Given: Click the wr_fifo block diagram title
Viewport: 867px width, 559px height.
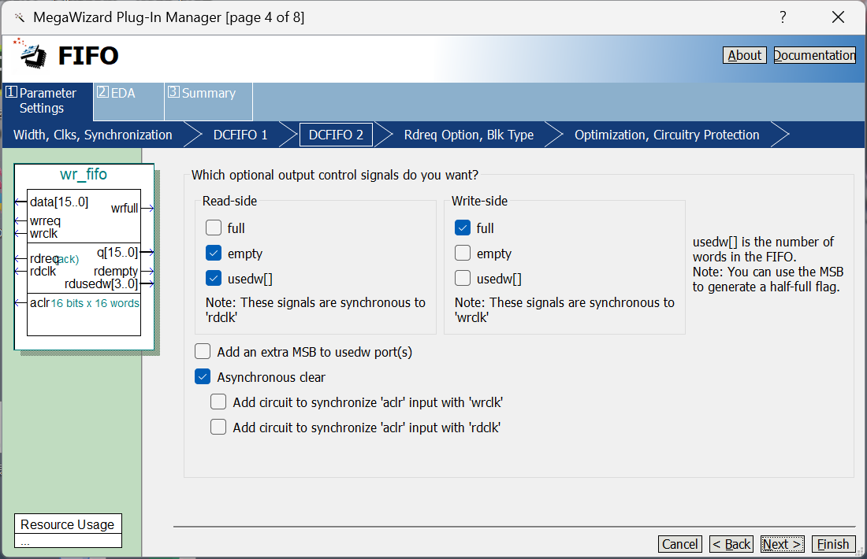Looking at the screenshot, I should coord(84,174).
